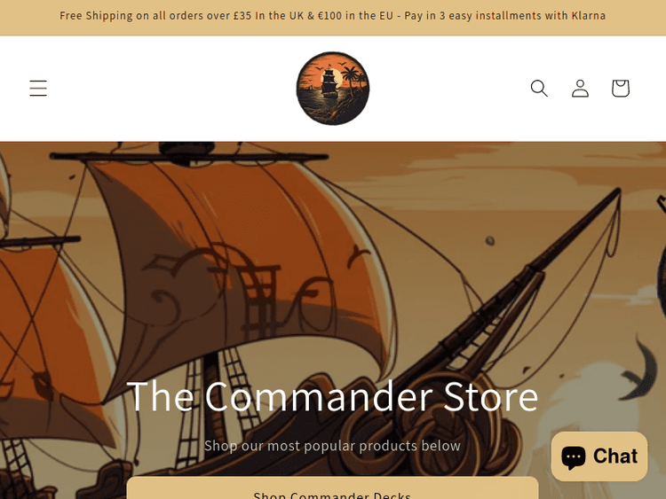Click the word Klarna in the announcement
The width and height of the screenshot is (666, 499).
588,16
